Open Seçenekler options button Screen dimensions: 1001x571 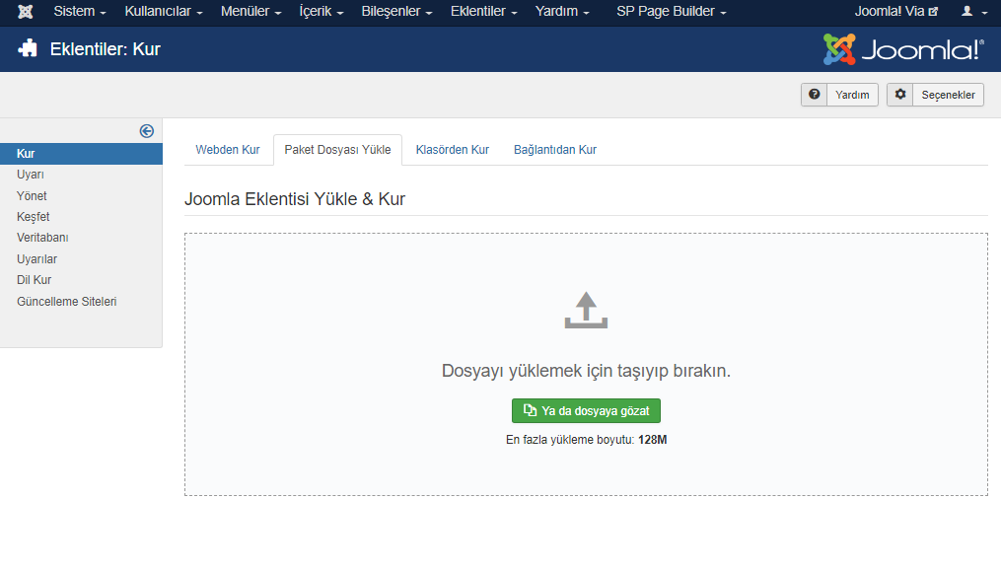point(935,95)
